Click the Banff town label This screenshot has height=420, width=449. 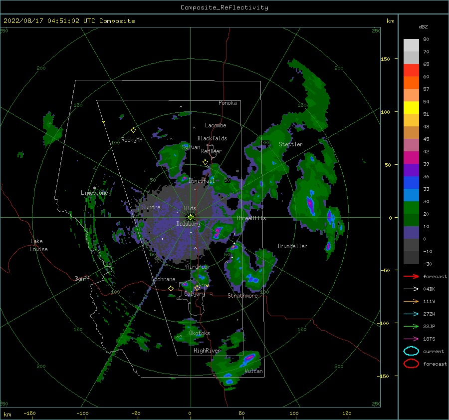coord(82,278)
